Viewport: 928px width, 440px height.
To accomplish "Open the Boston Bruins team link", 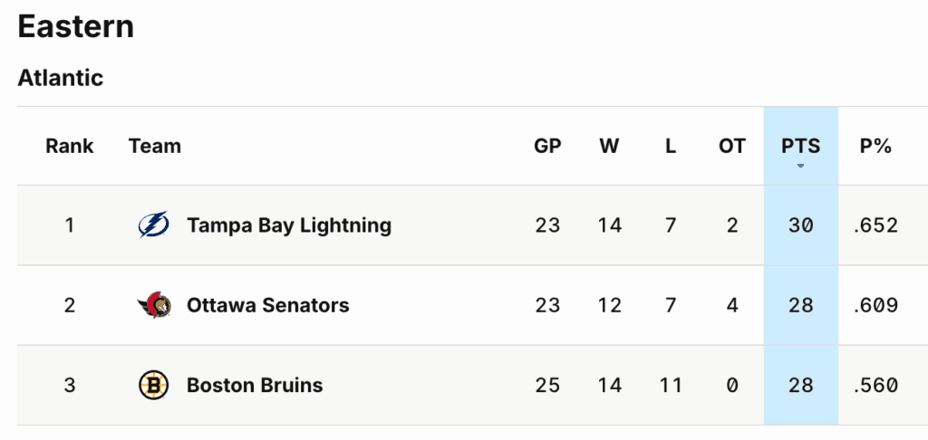I will coord(255,386).
